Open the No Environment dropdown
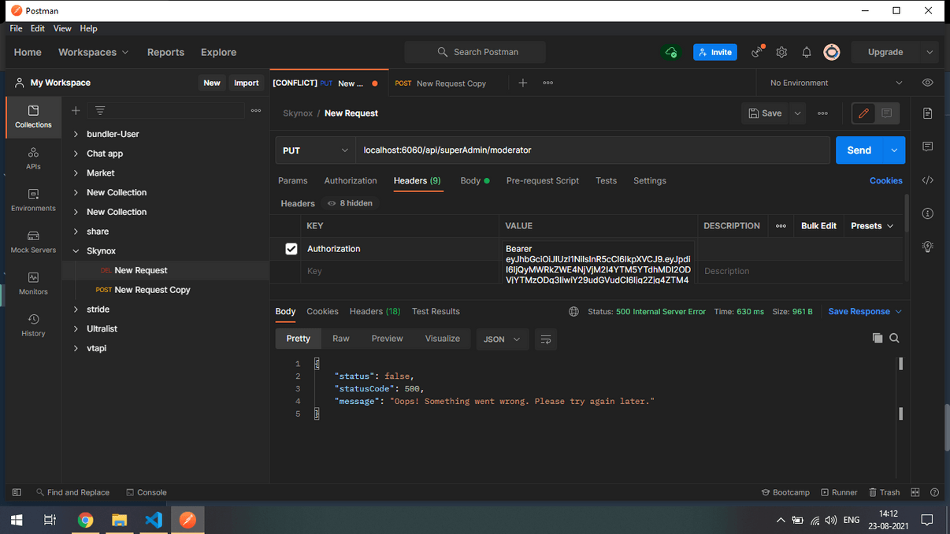 (x=836, y=83)
